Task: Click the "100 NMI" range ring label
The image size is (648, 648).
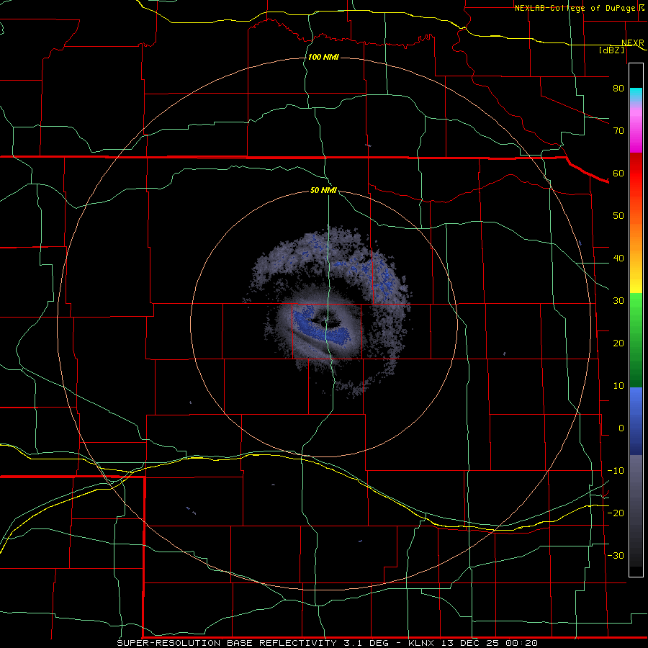Action: [323, 57]
